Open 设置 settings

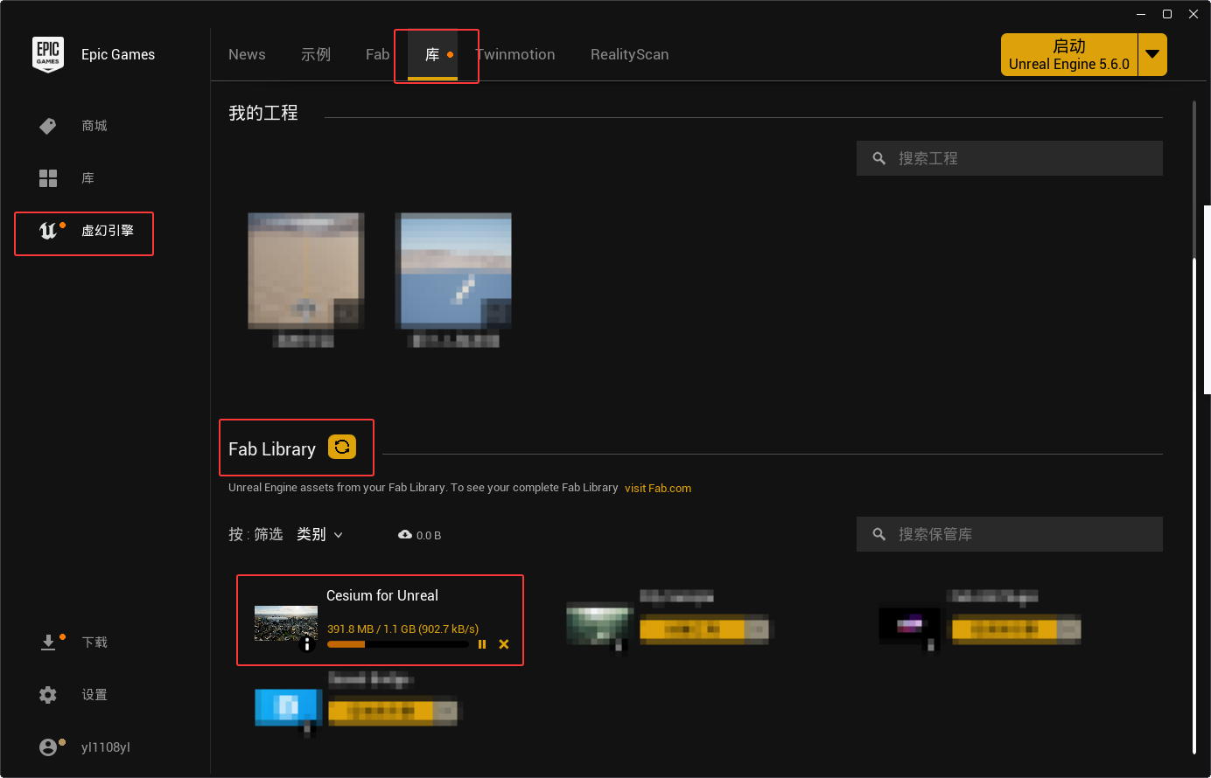point(94,695)
